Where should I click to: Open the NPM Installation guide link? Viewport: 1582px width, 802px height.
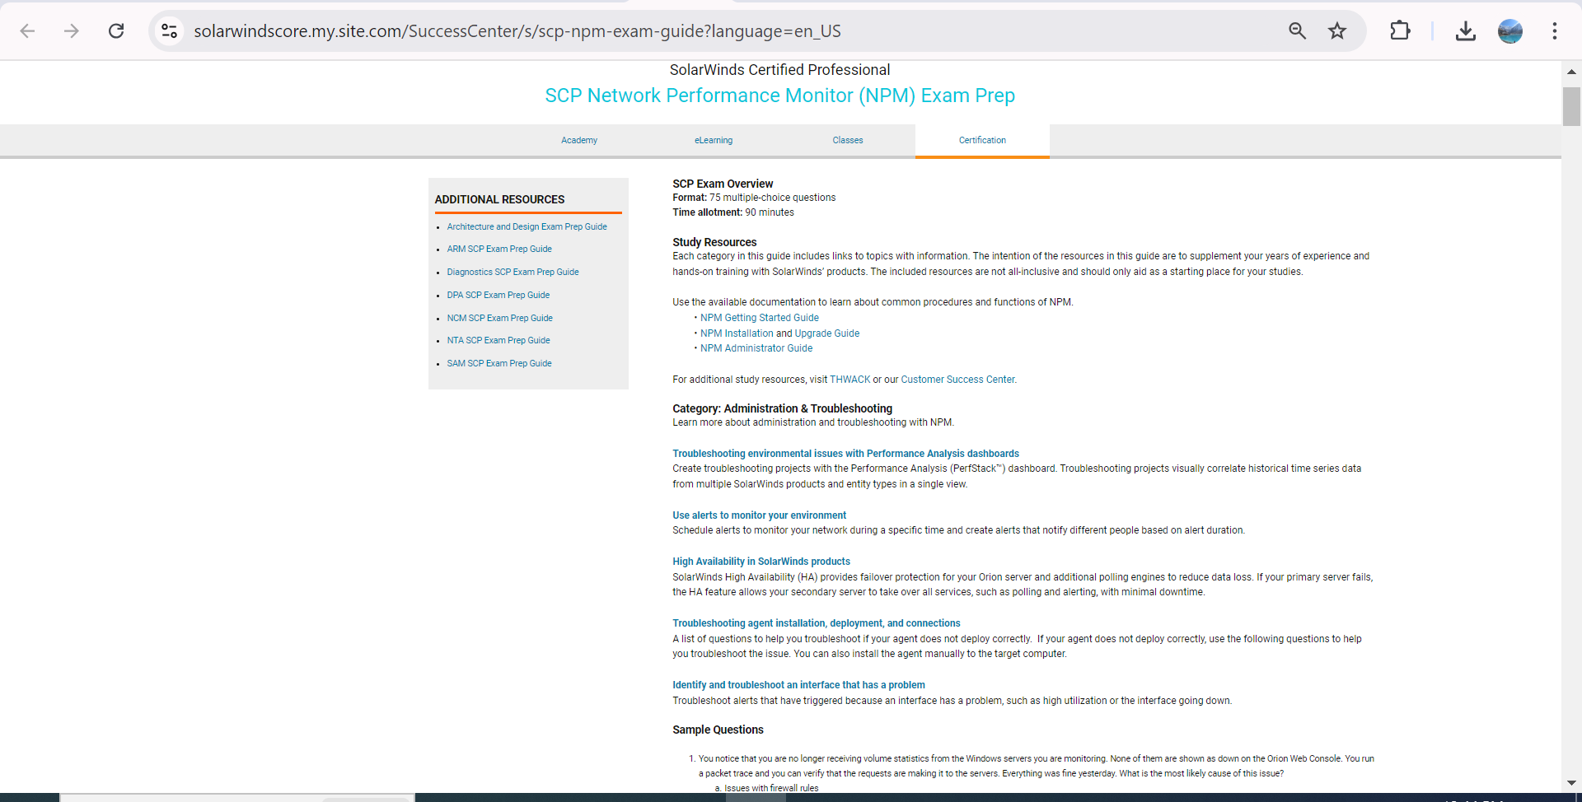tap(737, 333)
